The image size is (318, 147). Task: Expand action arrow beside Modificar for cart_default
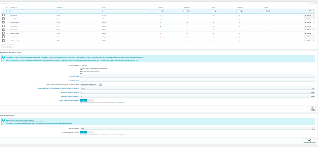click(x=313, y=15)
